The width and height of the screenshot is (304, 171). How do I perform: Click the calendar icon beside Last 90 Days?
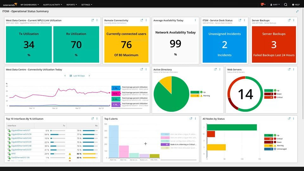[x=71, y=76]
